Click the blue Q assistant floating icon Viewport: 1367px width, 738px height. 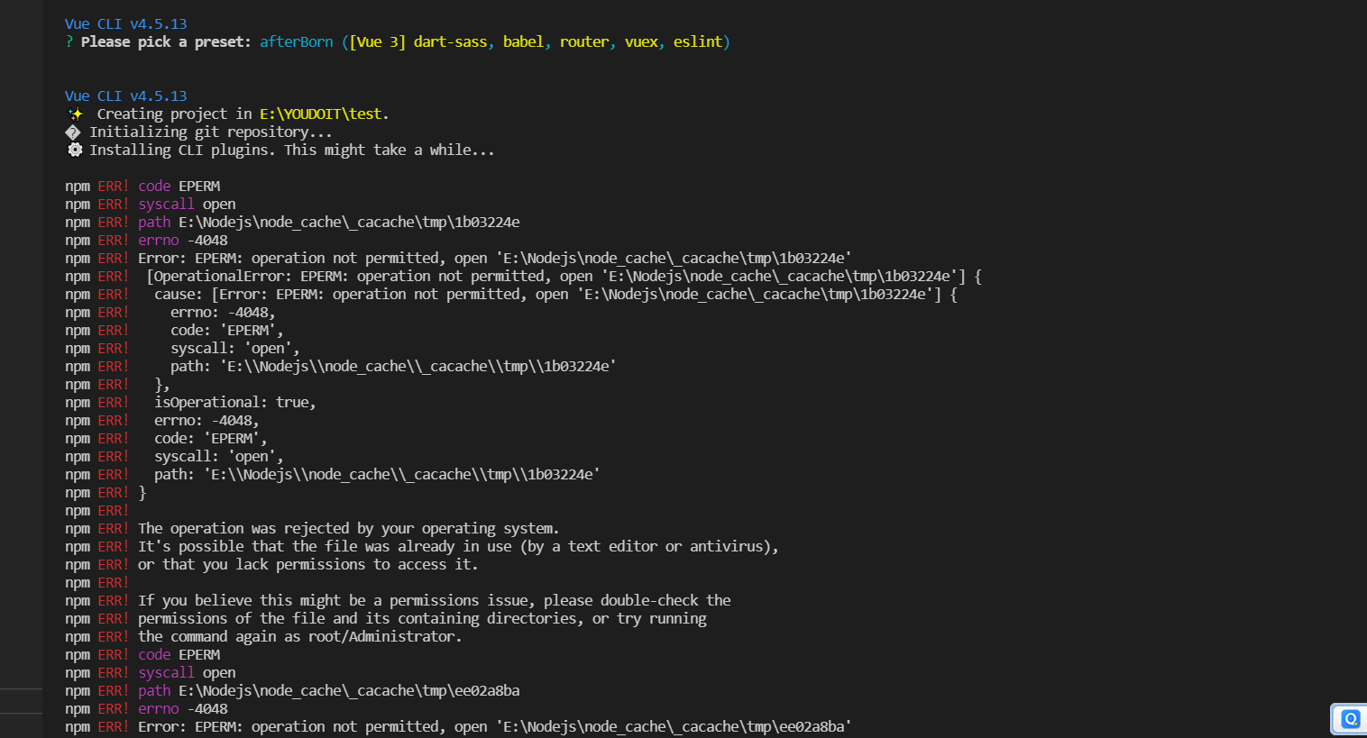1350,718
